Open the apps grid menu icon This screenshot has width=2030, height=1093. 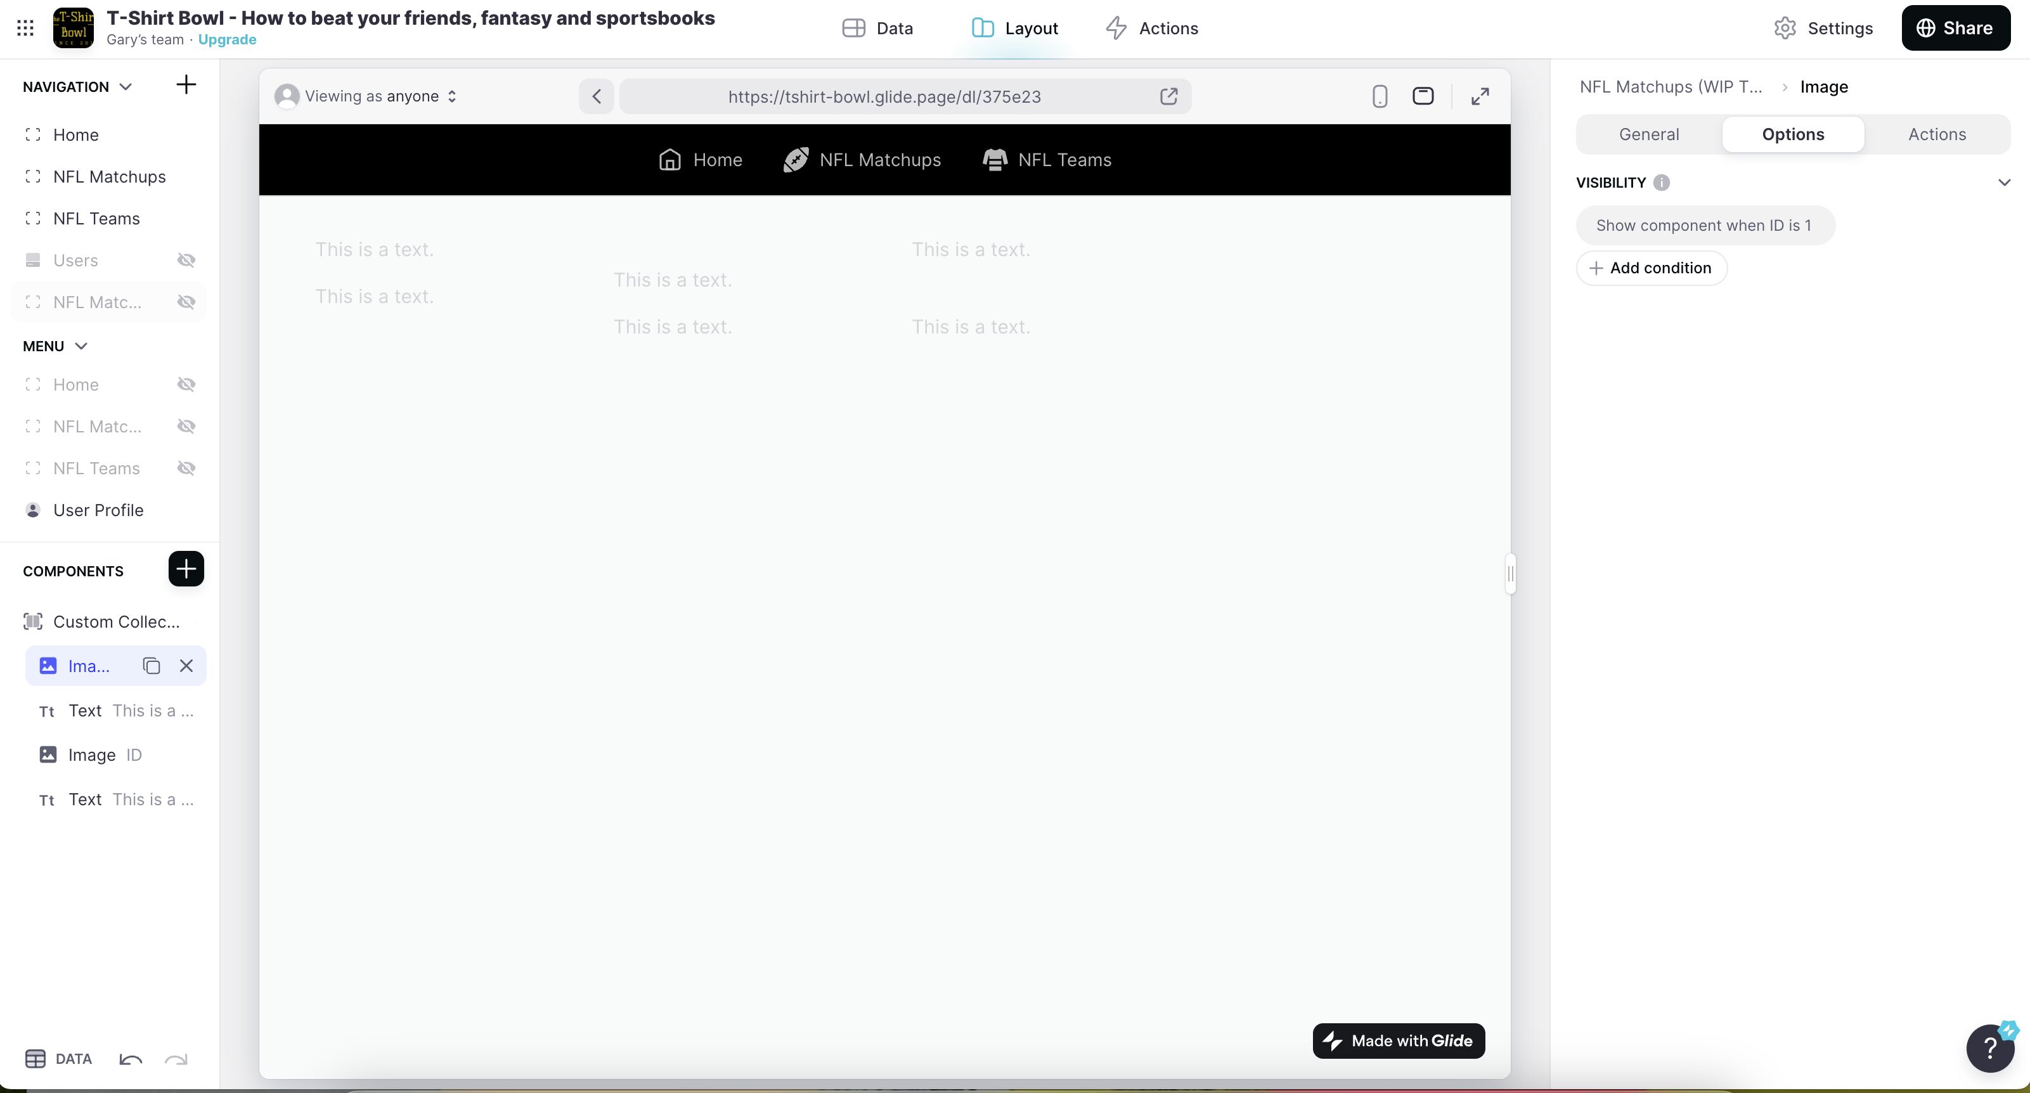[x=25, y=29]
